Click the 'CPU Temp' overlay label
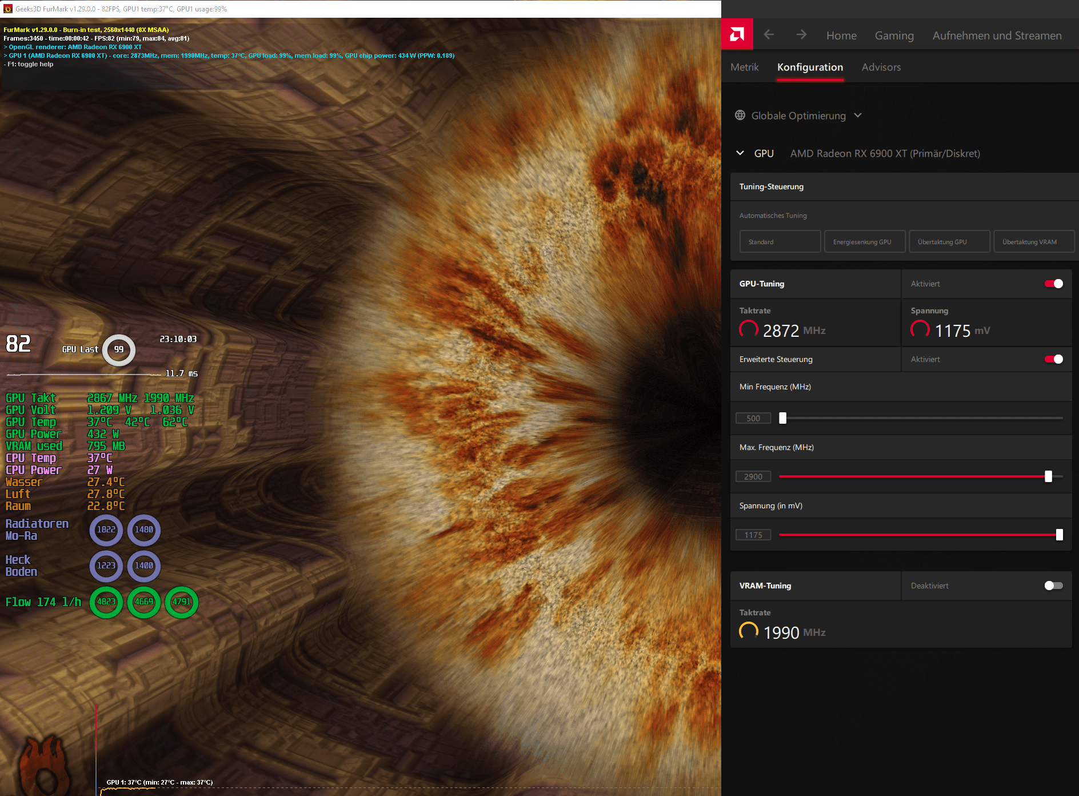Viewport: 1079px width, 796px height. pyautogui.click(x=31, y=457)
